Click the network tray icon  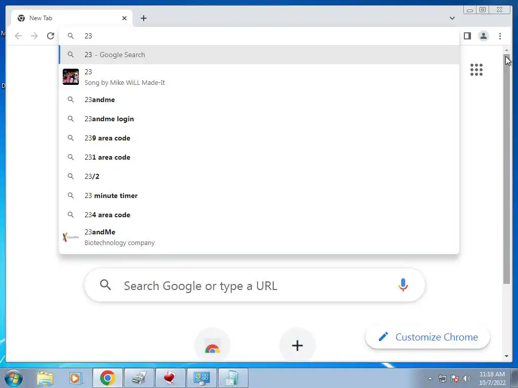pyautogui.click(x=443, y=378)
